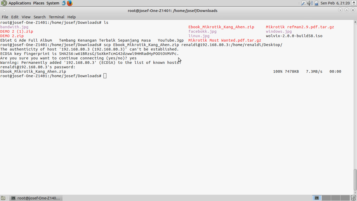
Task: Open the volume speaker applet
Action: point(310,3)
